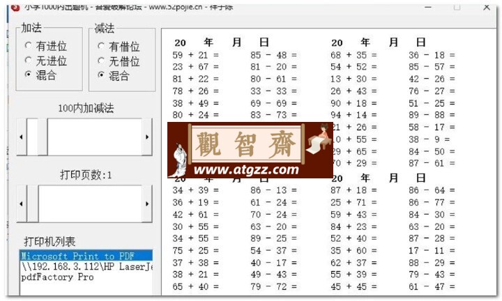Image resolution: width=502 pixels, height=301 pixels.
Task: Click problem 38 + 49 =
Action: (x=196, y=103)
